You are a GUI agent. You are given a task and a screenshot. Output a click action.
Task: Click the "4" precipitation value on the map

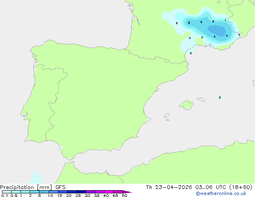coord(227,36)
